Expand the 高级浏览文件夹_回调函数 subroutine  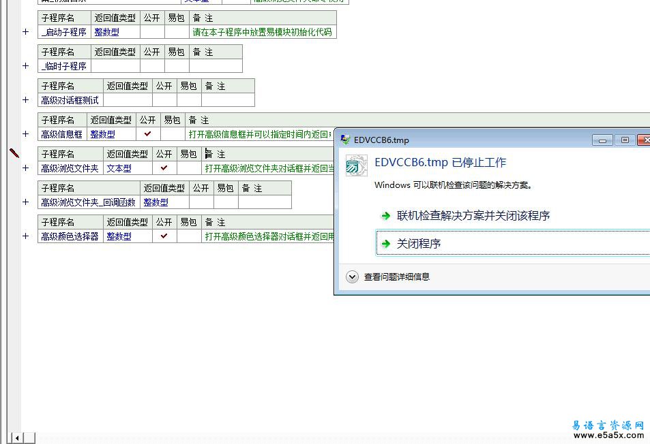point(26,202)
